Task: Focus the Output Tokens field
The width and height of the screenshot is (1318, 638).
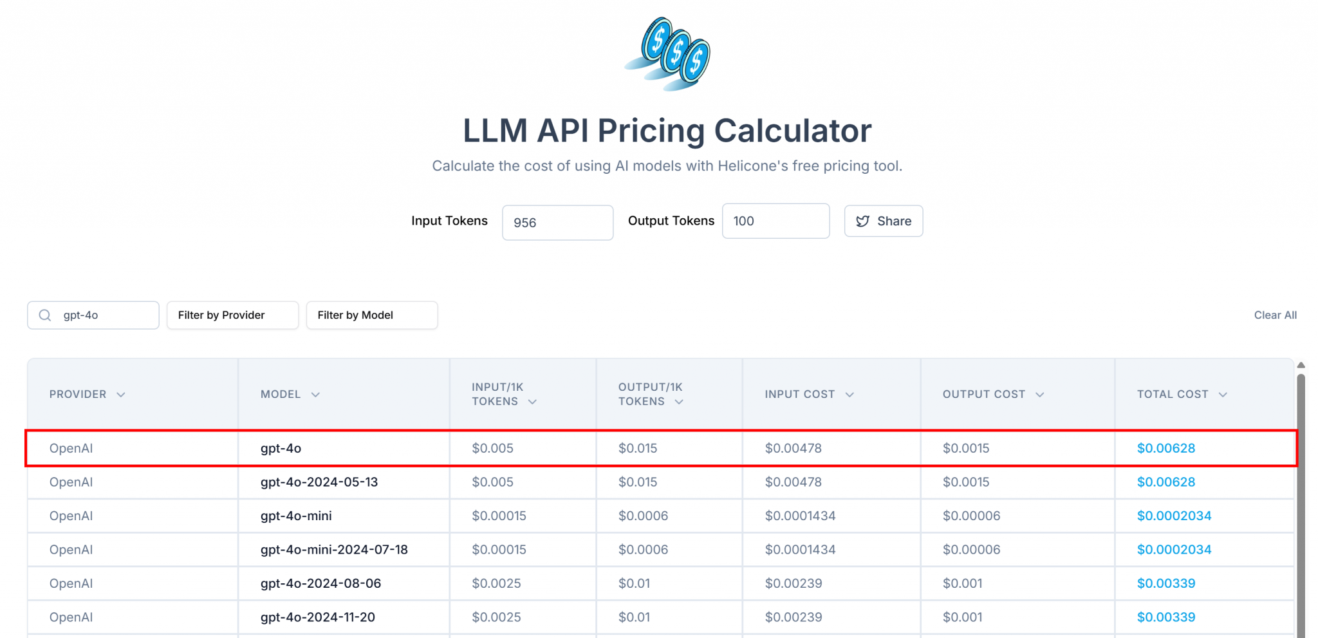Action: 775,221
